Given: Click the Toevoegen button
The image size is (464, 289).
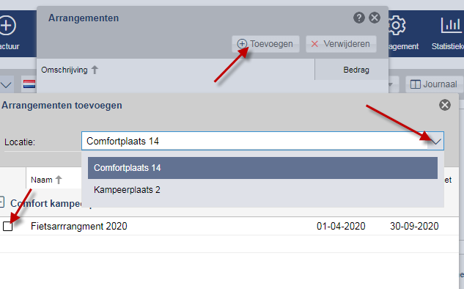Looking at the screenshot, I should coord(265,44).
